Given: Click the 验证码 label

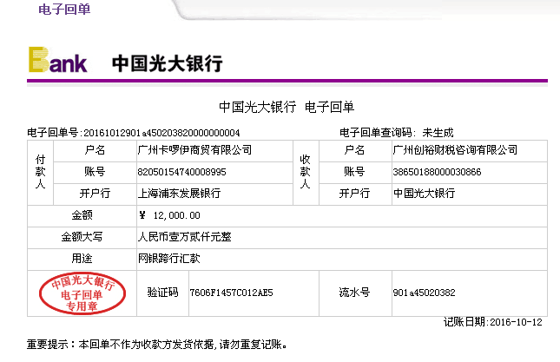Looking at the screenshot, I should click(163, 293).
